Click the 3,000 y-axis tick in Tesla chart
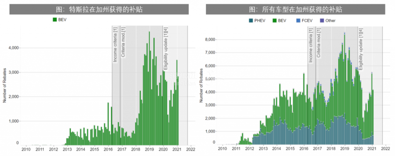The height and width of the screenshot is (156, 395). point(14,72)
